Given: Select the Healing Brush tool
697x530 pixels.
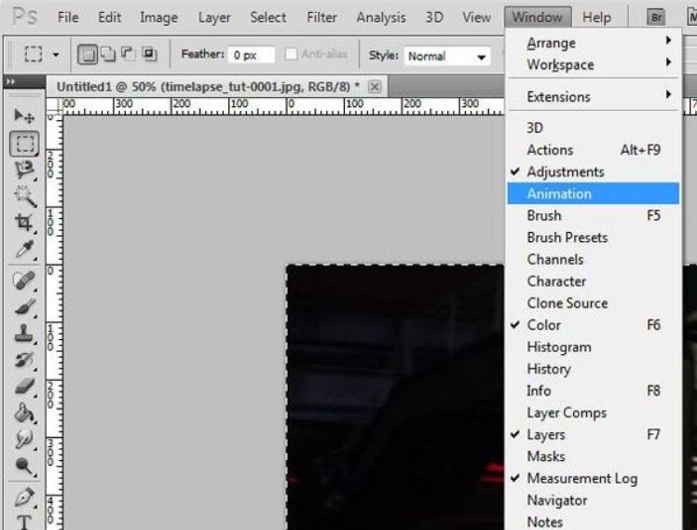Looking at the screenshot, I should tap(24, 280).
